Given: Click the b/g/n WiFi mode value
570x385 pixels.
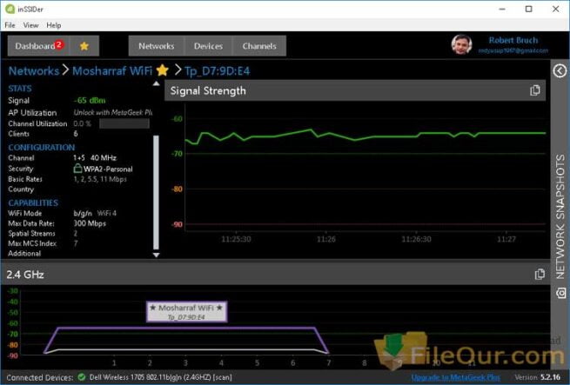Looking at the screenshot, I should (x=83, y=213).
